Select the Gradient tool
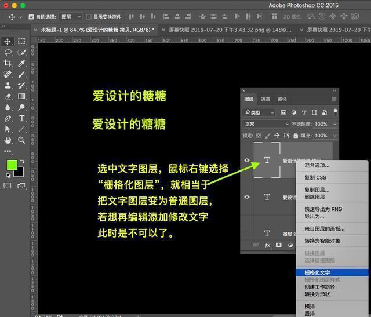This screenshot has height=317, width=371. [x=21, y=96]
